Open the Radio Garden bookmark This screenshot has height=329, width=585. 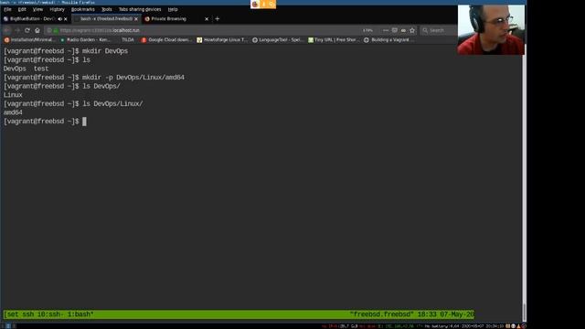click(x=85, y=40)
